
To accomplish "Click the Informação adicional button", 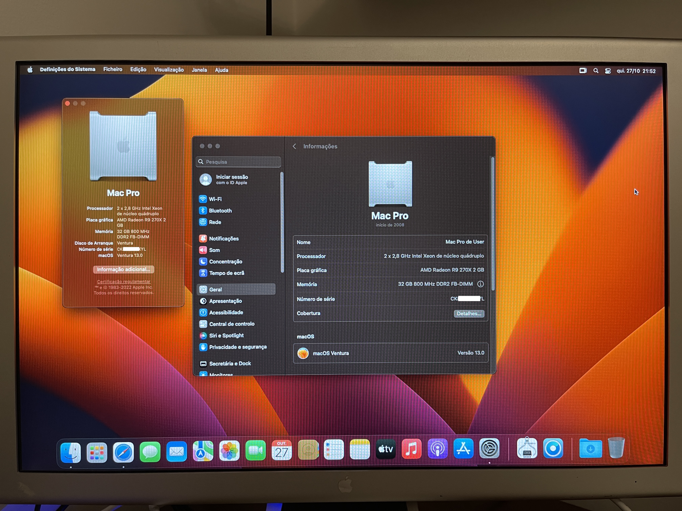I will click(x=123, y=269).
